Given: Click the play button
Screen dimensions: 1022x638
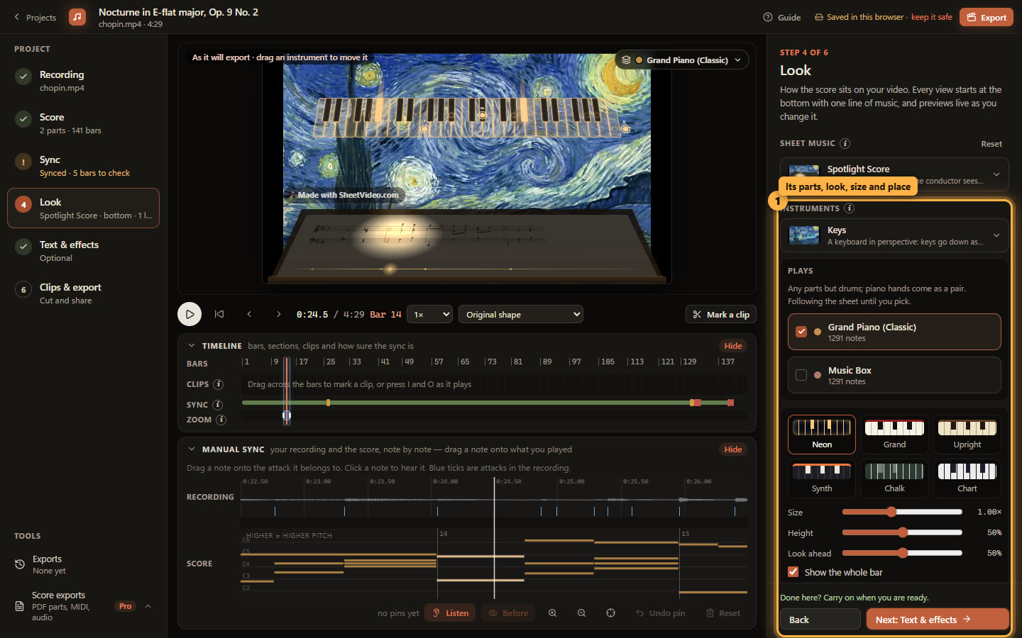Looking at the screenshot, I should click(189, 314).
